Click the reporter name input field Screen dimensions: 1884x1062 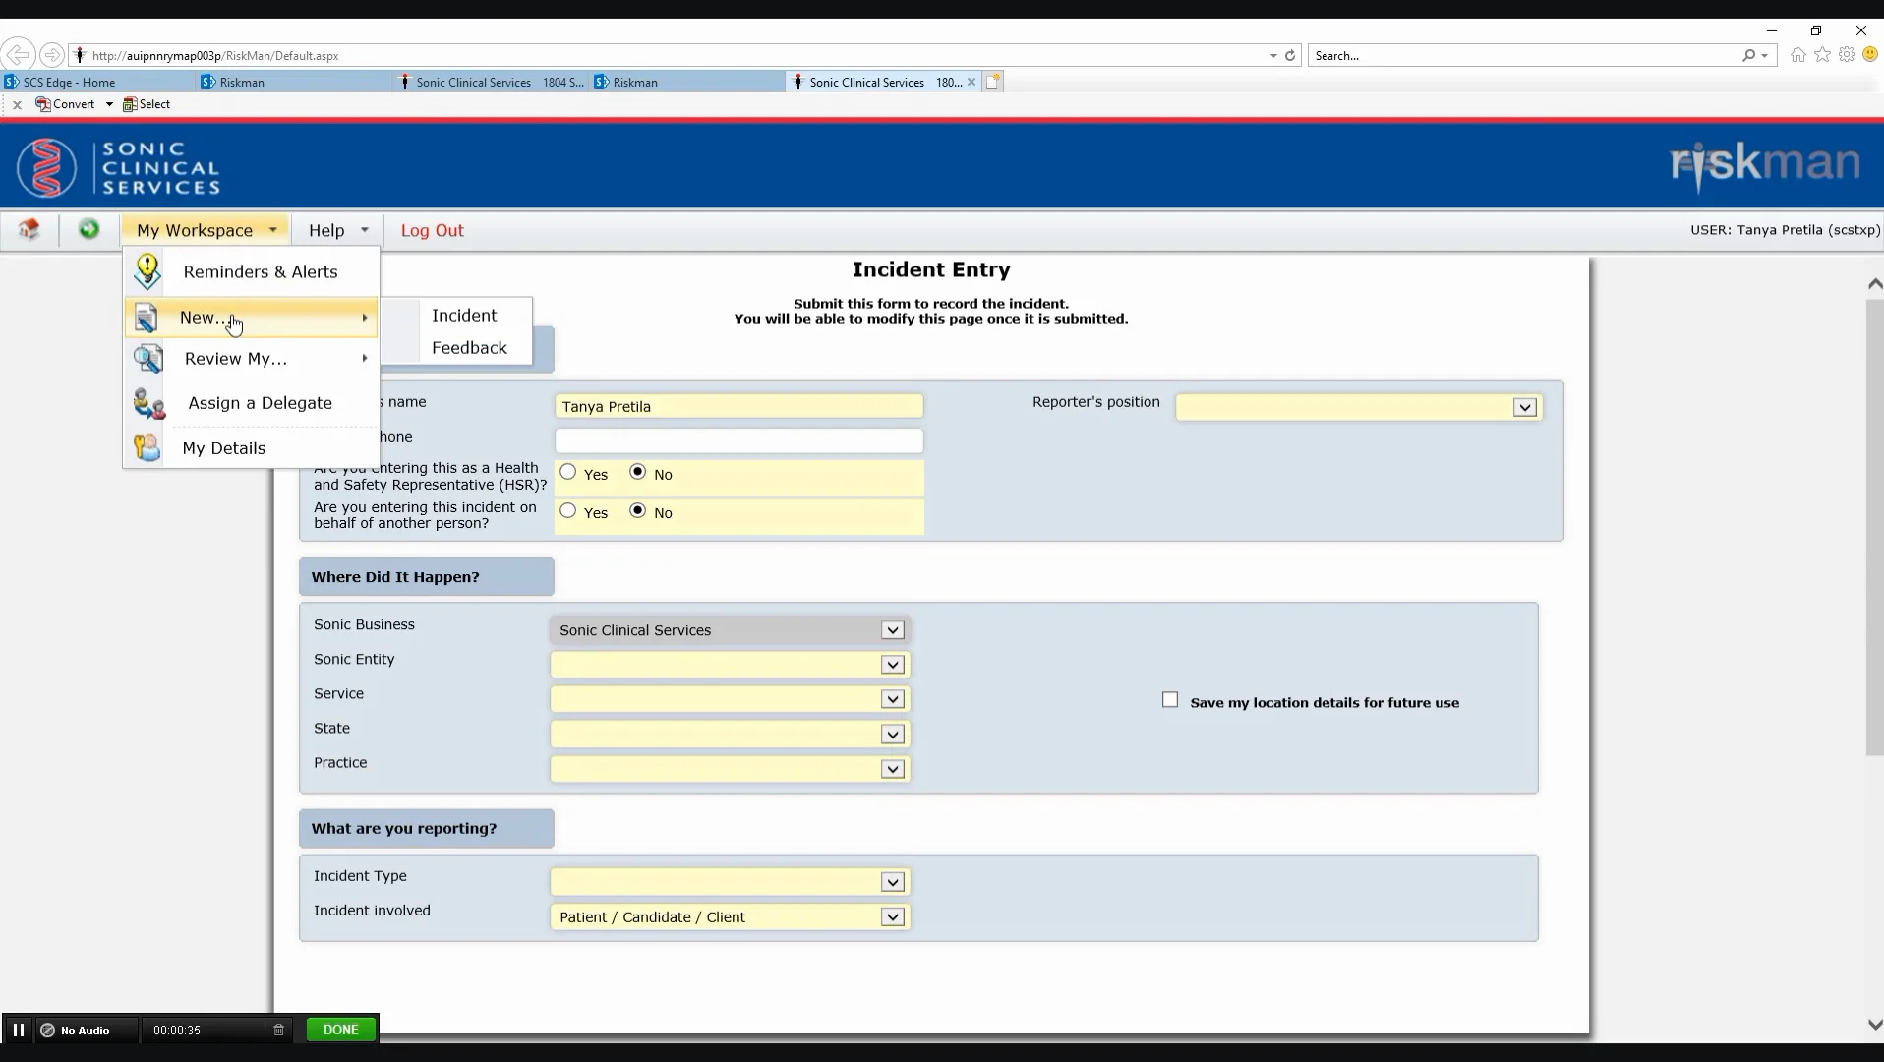click(738, 406)
